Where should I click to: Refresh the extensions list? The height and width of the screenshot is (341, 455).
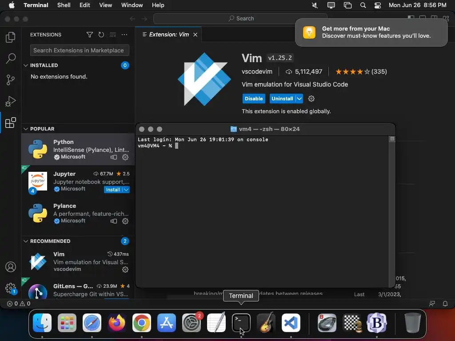[101, 35]
